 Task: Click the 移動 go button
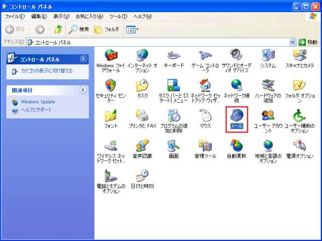point(308,42)
